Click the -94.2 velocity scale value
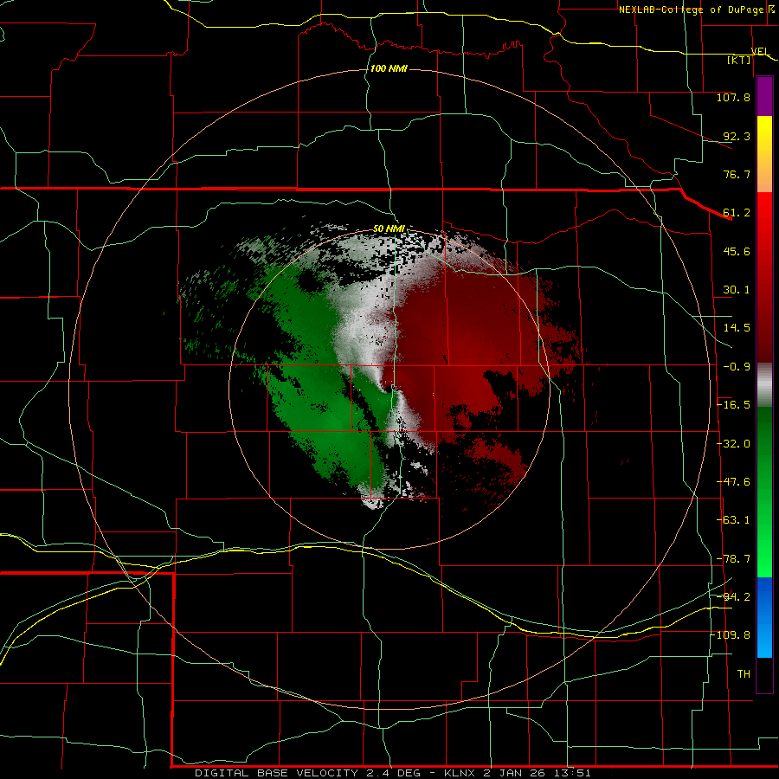Screen dimensions: 779x779 click(733, 597)
